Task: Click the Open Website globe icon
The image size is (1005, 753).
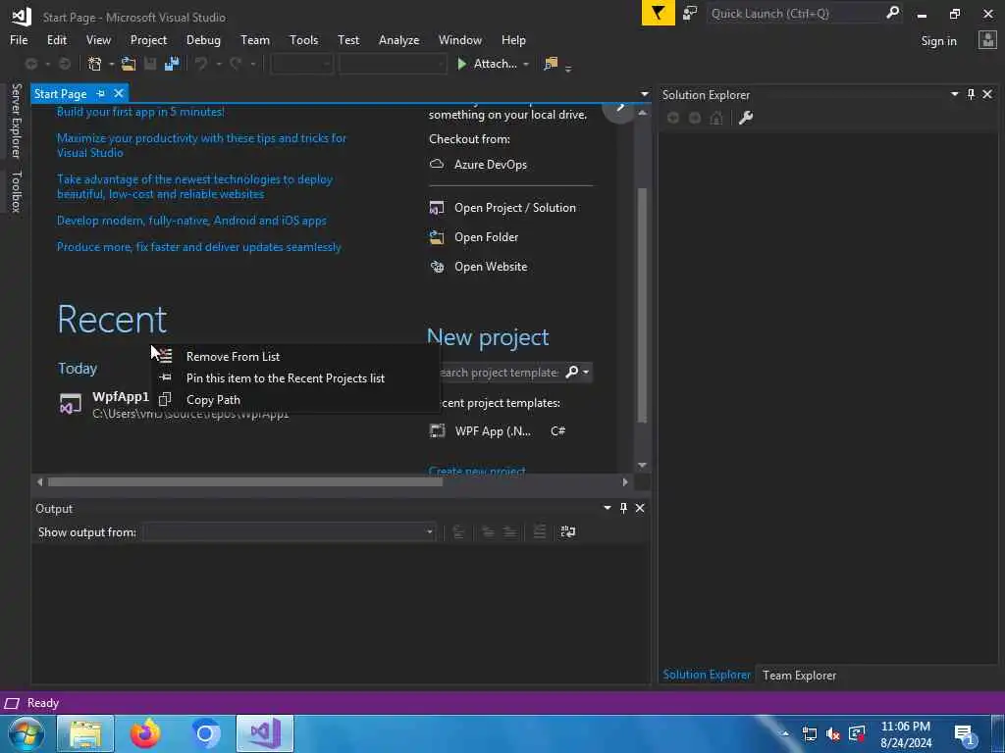Action: coord(437,267)
